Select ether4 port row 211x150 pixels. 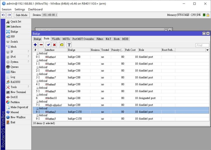[x=121, y=57]
